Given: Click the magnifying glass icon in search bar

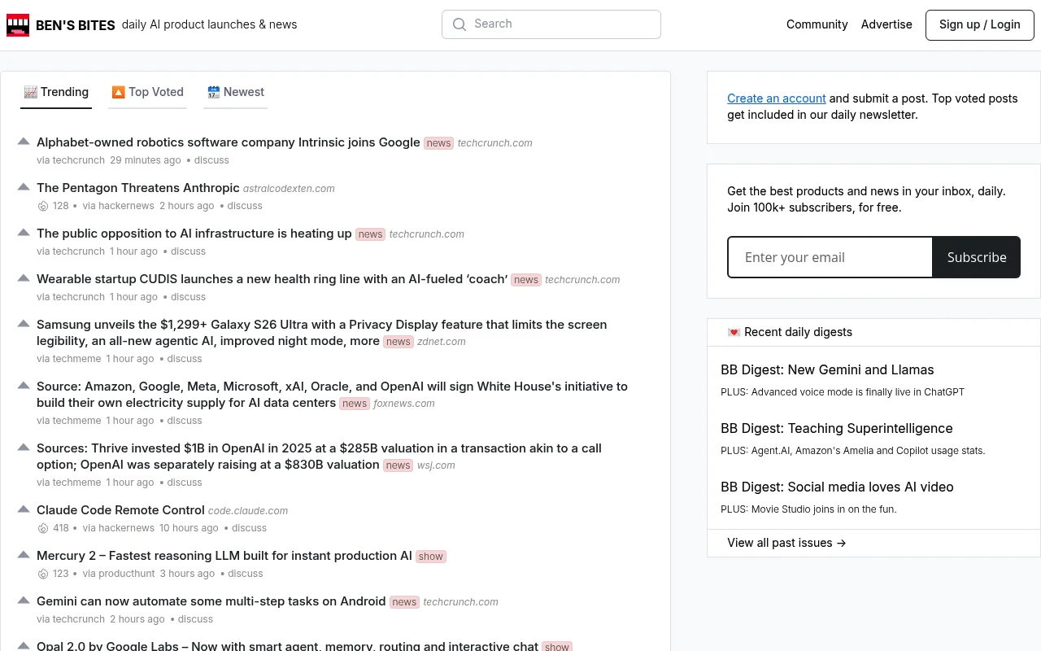Looking at the screenshot, I should (460, 24).
